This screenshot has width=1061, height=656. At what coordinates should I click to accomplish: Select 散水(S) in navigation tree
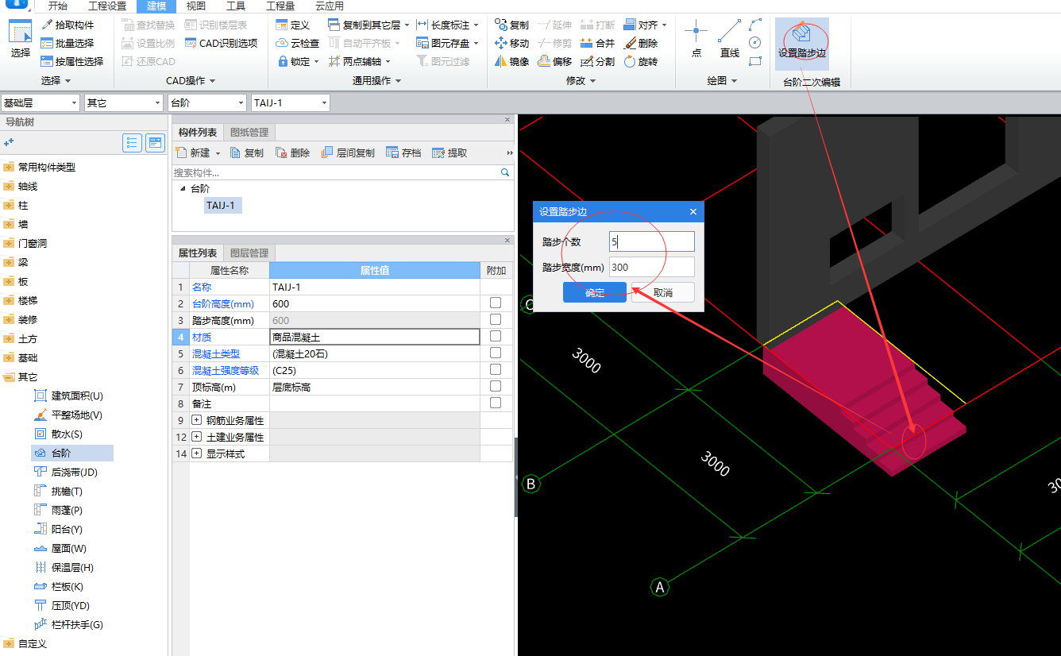click(x=67, y=434)
